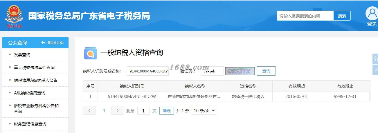Open 发票查询 in the sidebar
The height and width of the screenshot is (133, 378).
[22, 55]
